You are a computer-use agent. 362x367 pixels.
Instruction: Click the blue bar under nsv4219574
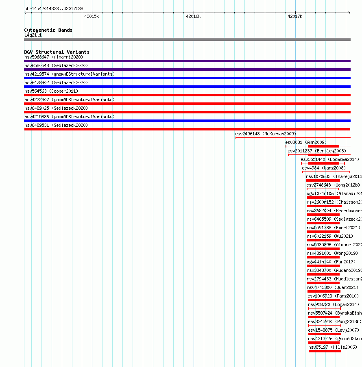point(187,78)
